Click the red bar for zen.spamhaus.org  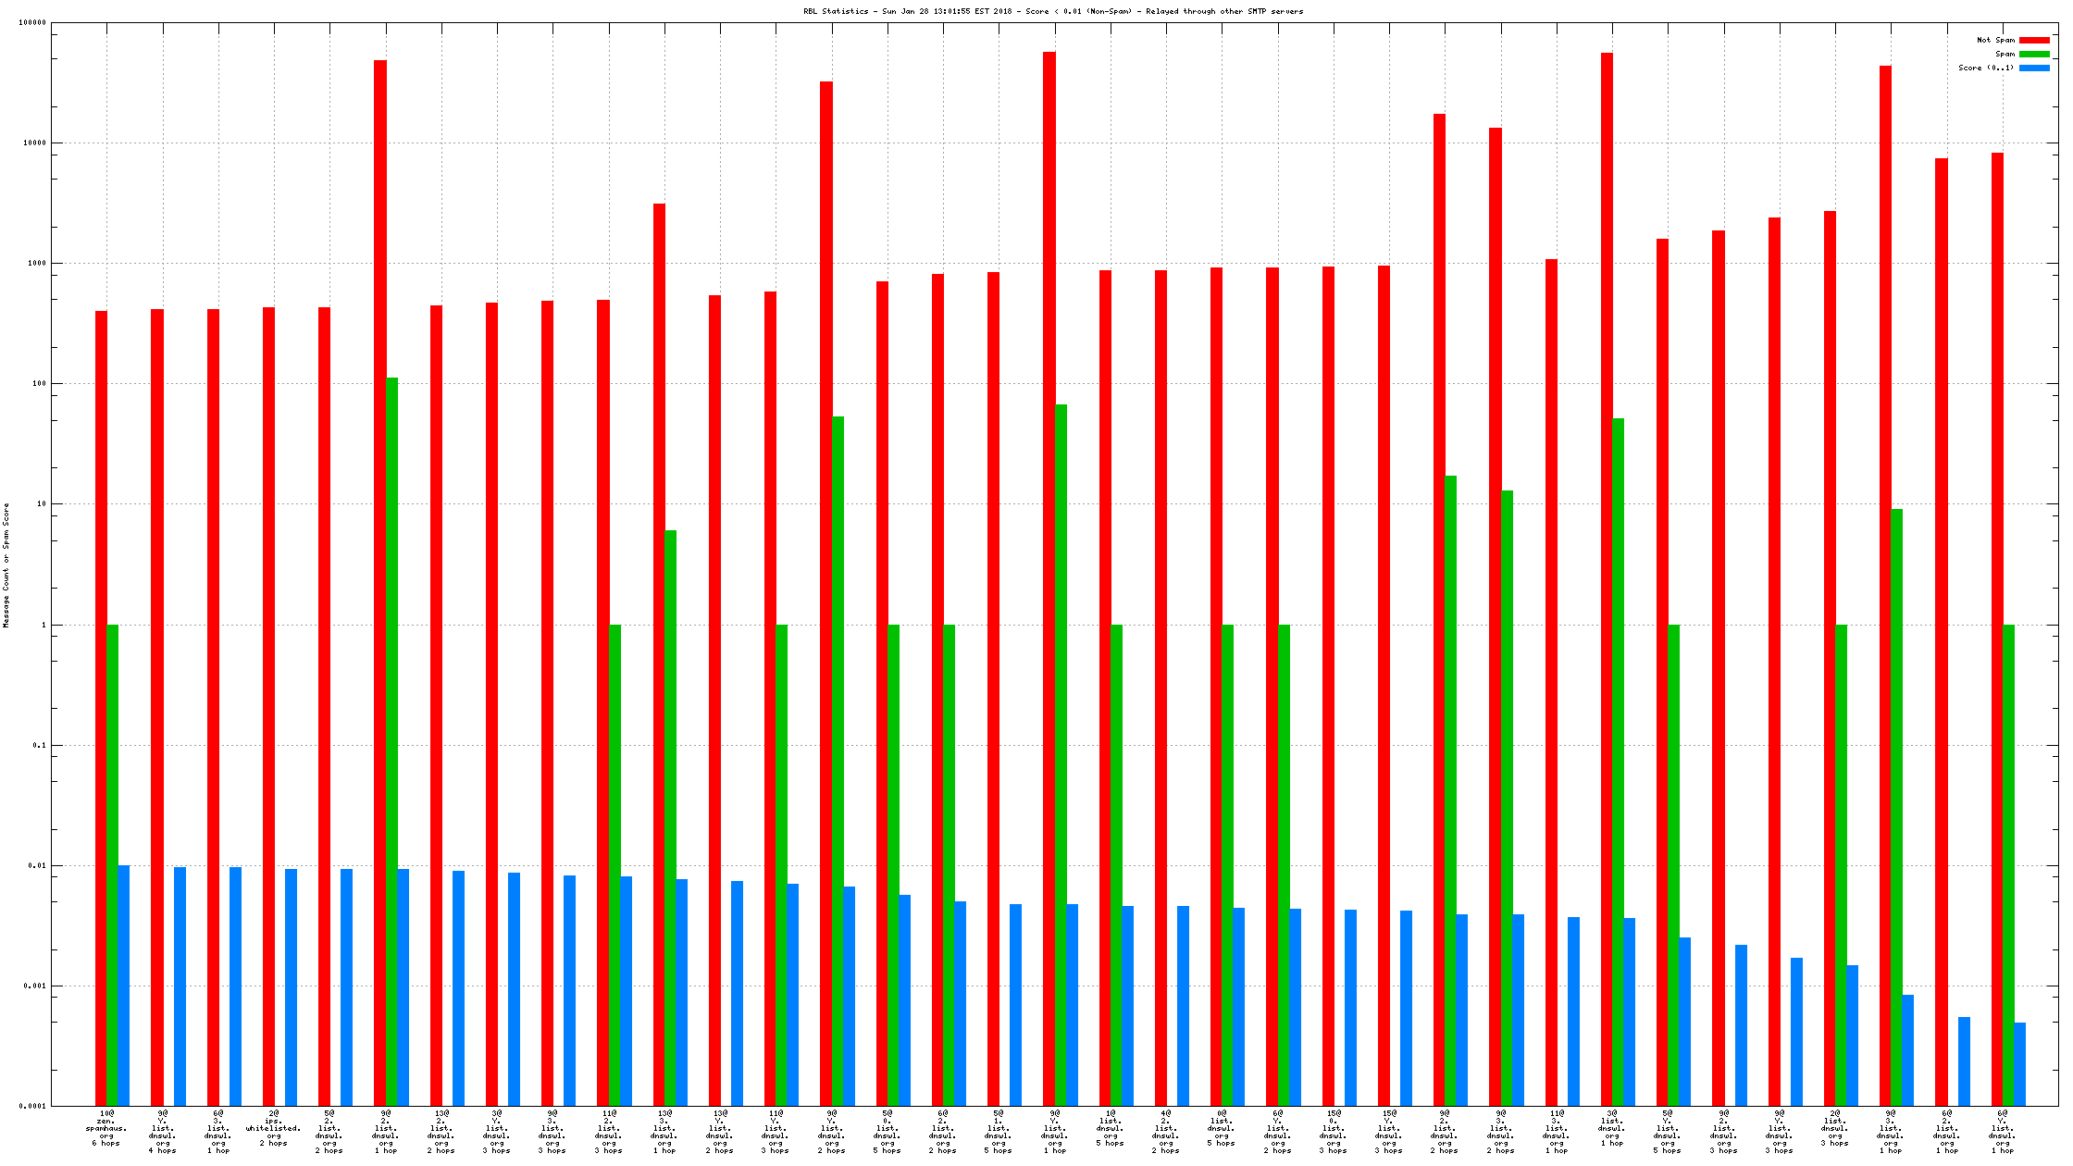(x=101, y=708)
